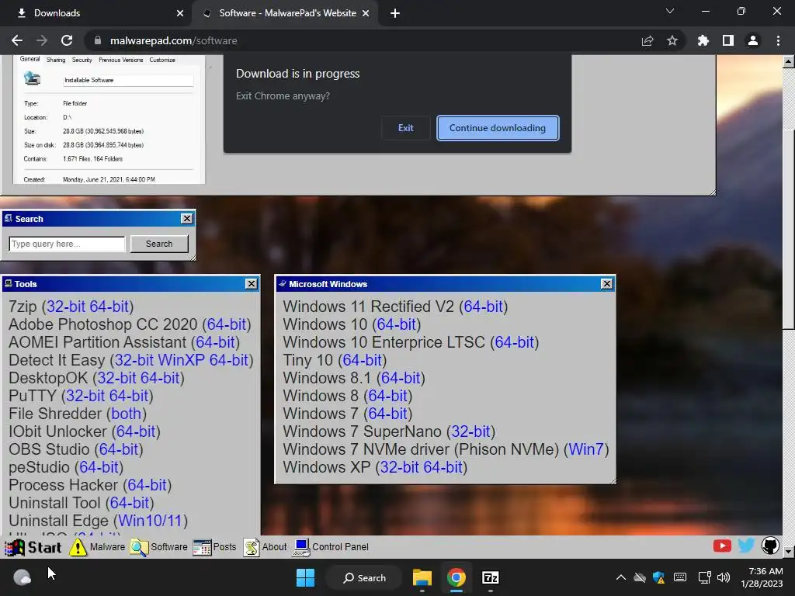Open the Extensions puzzle icon
The image size is (795, 596).
[x=703, y=40]
